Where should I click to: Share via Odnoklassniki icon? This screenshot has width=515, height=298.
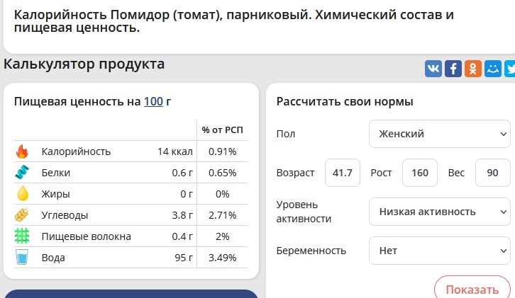(x=473, y=69)
